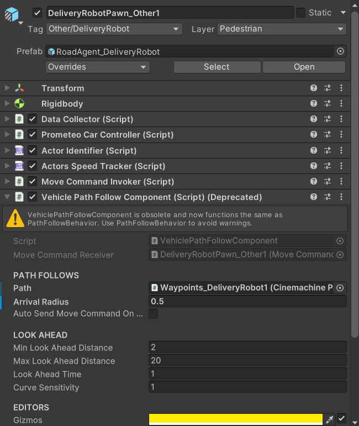Open Prometeo Car Controller help icon
359x426 pixels.
[x=314, y=134]
